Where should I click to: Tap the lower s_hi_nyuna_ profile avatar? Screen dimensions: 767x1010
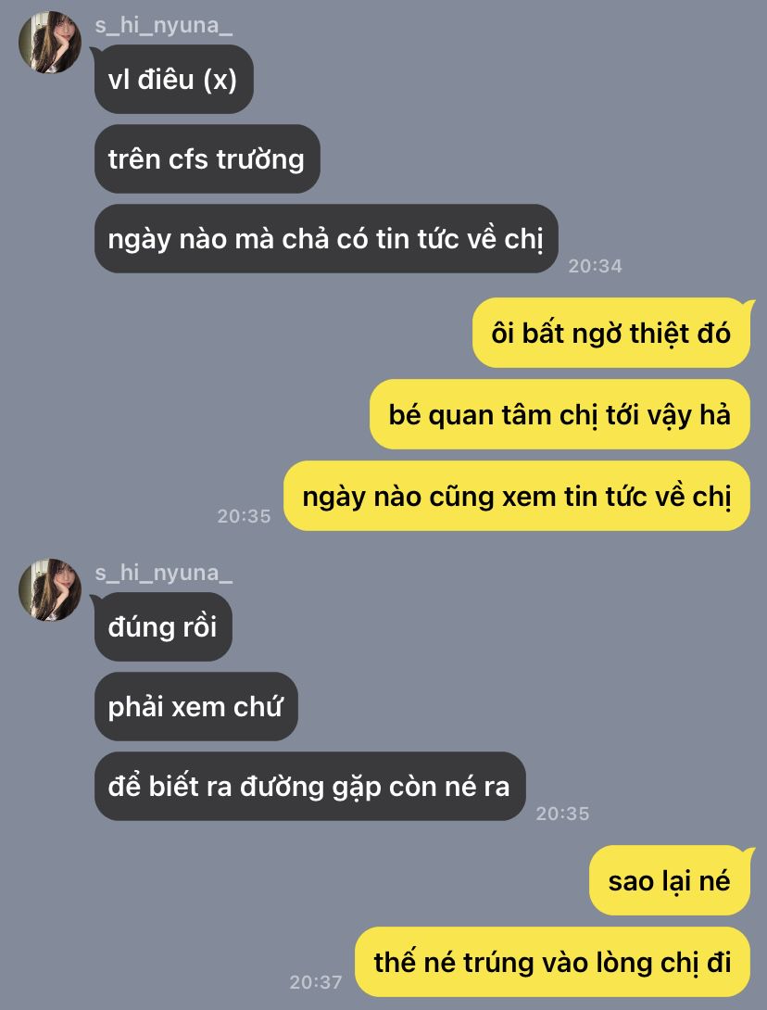tap(50, 589)
